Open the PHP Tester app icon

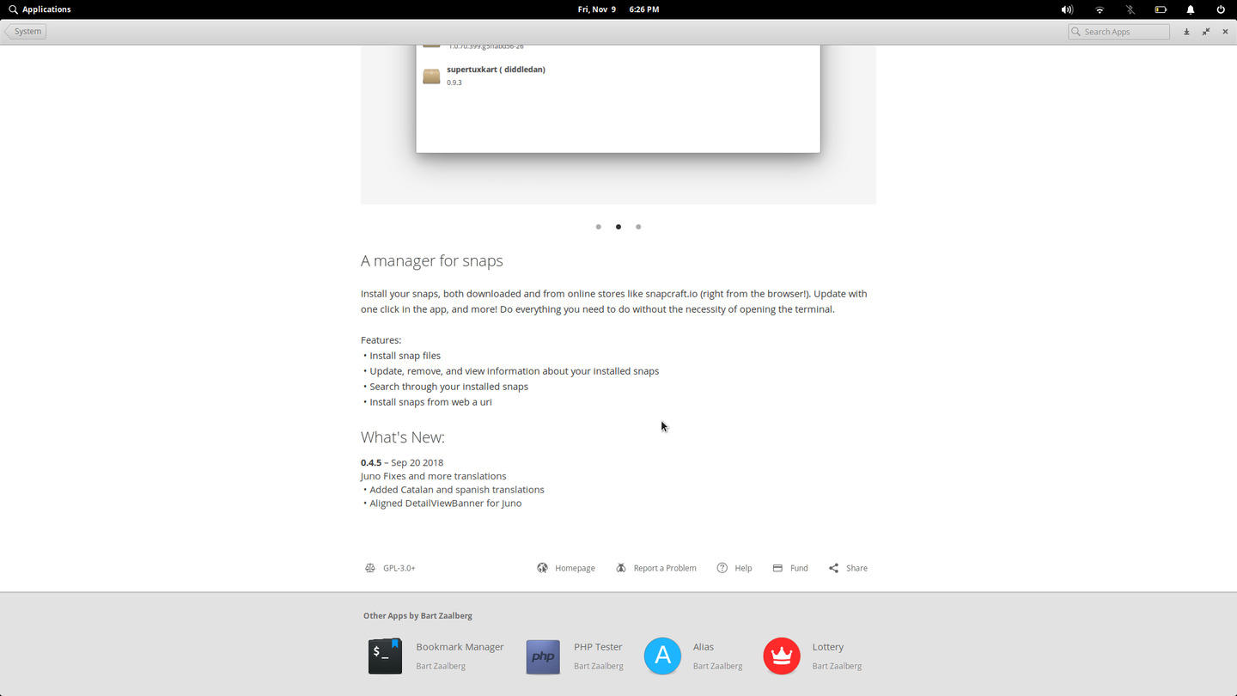click(x=543, y=656)
